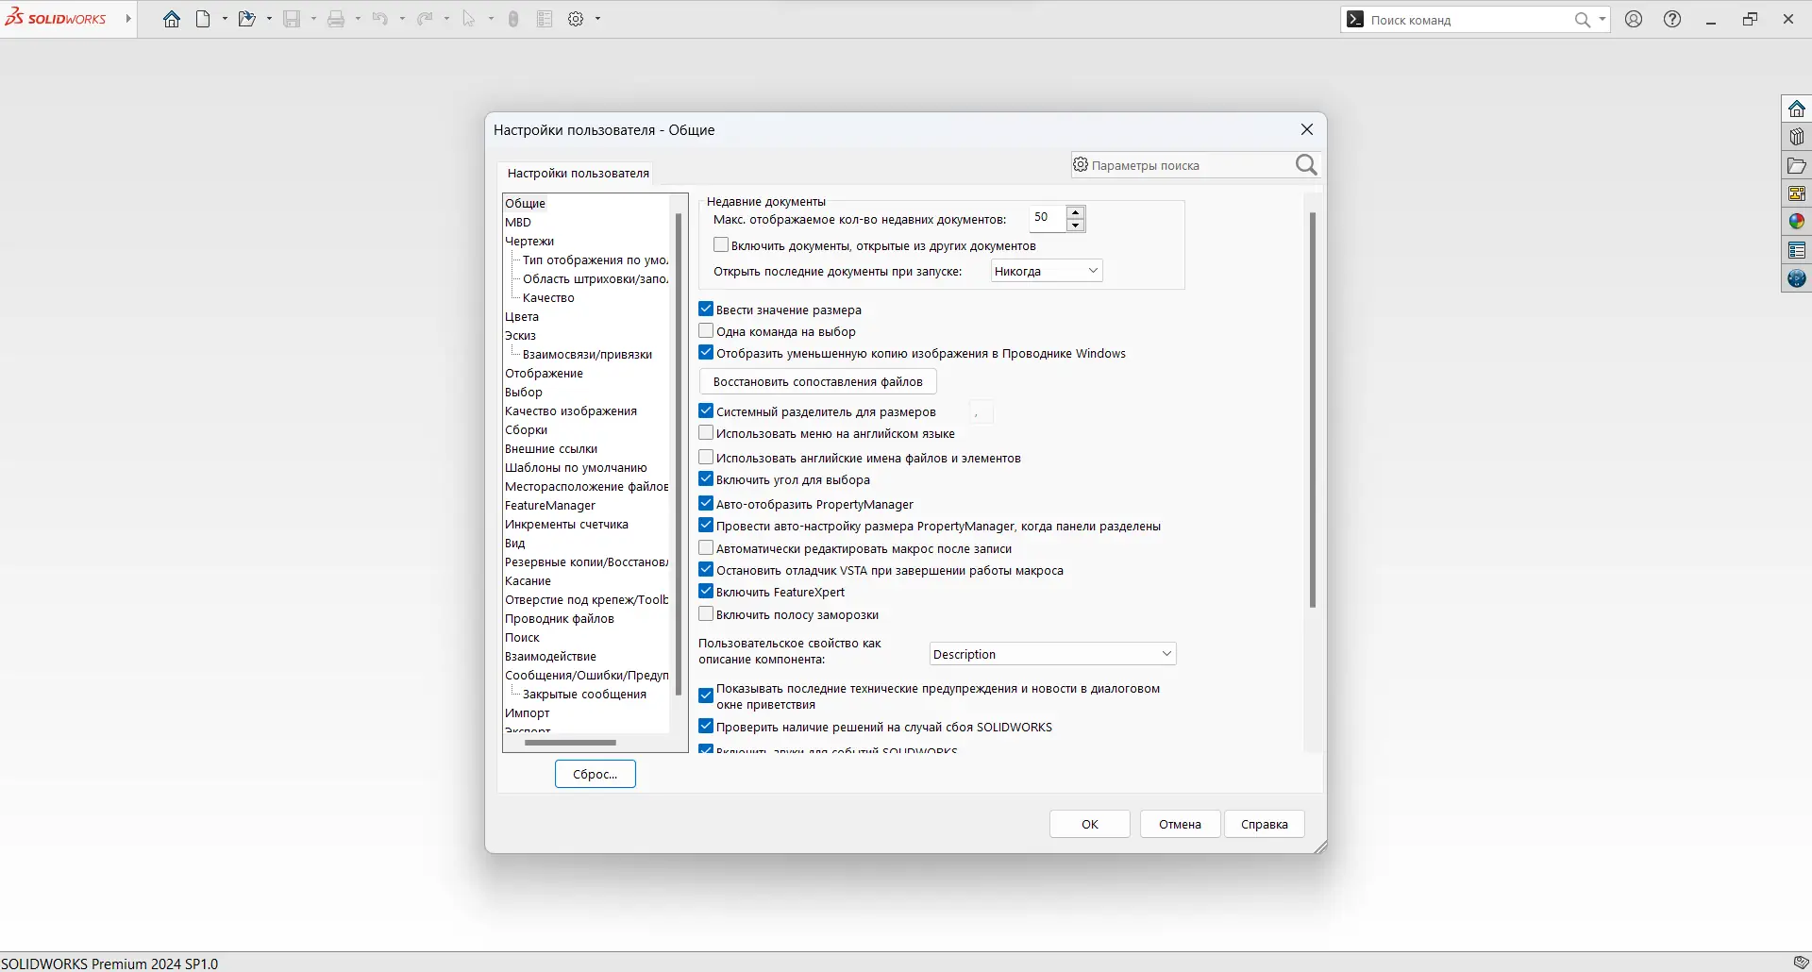Expand the SOLIDWORKS menu flyout arrow
The image size is (1812, 972).
pyautogui.click(x=128, y=19)
